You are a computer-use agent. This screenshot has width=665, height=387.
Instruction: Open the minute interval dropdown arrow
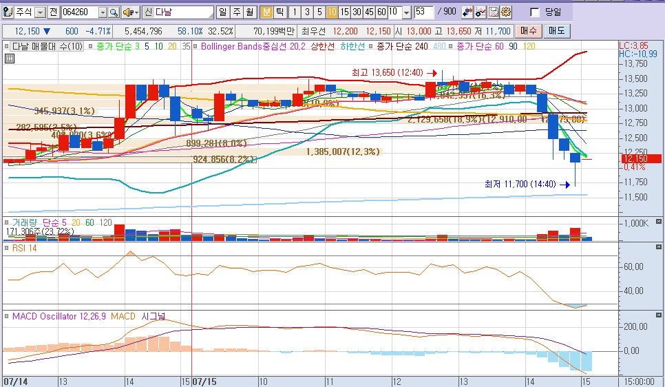pos(405,12)
